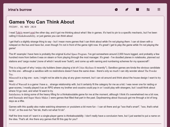Click the irina's burrow site title
Image resolution: width=170 pixels, height=127 pixels.
coord(20,10)
